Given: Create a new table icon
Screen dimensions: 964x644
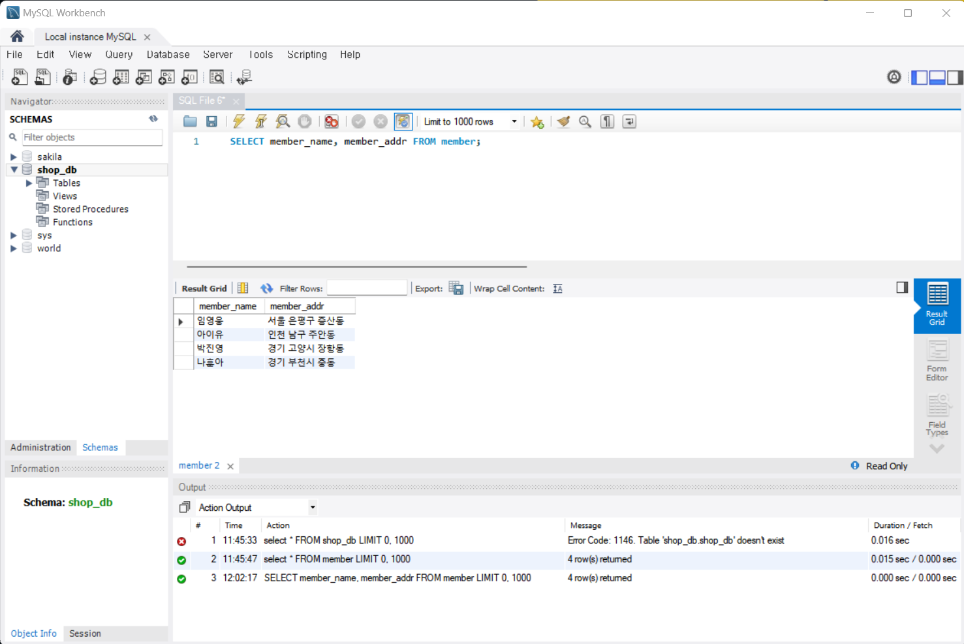Looking at the screenshot, I should (121, 77).
